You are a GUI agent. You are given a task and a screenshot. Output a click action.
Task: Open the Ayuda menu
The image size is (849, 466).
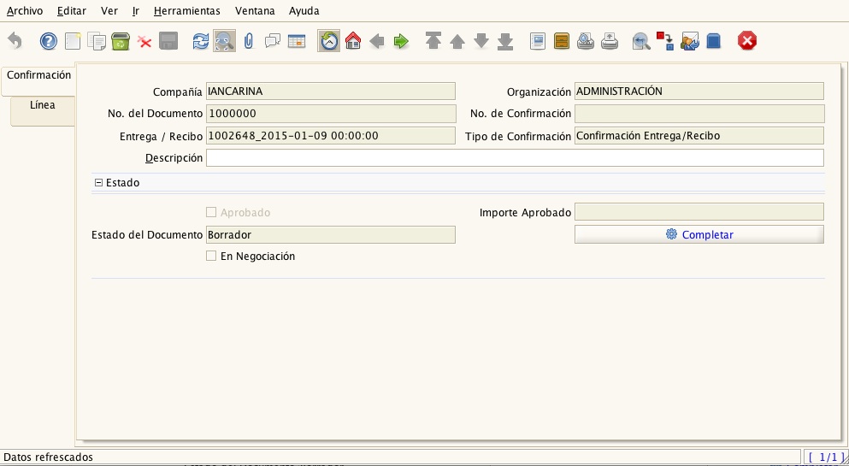tap(304, 11)
